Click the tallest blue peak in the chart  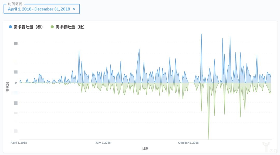coord(201,34)
